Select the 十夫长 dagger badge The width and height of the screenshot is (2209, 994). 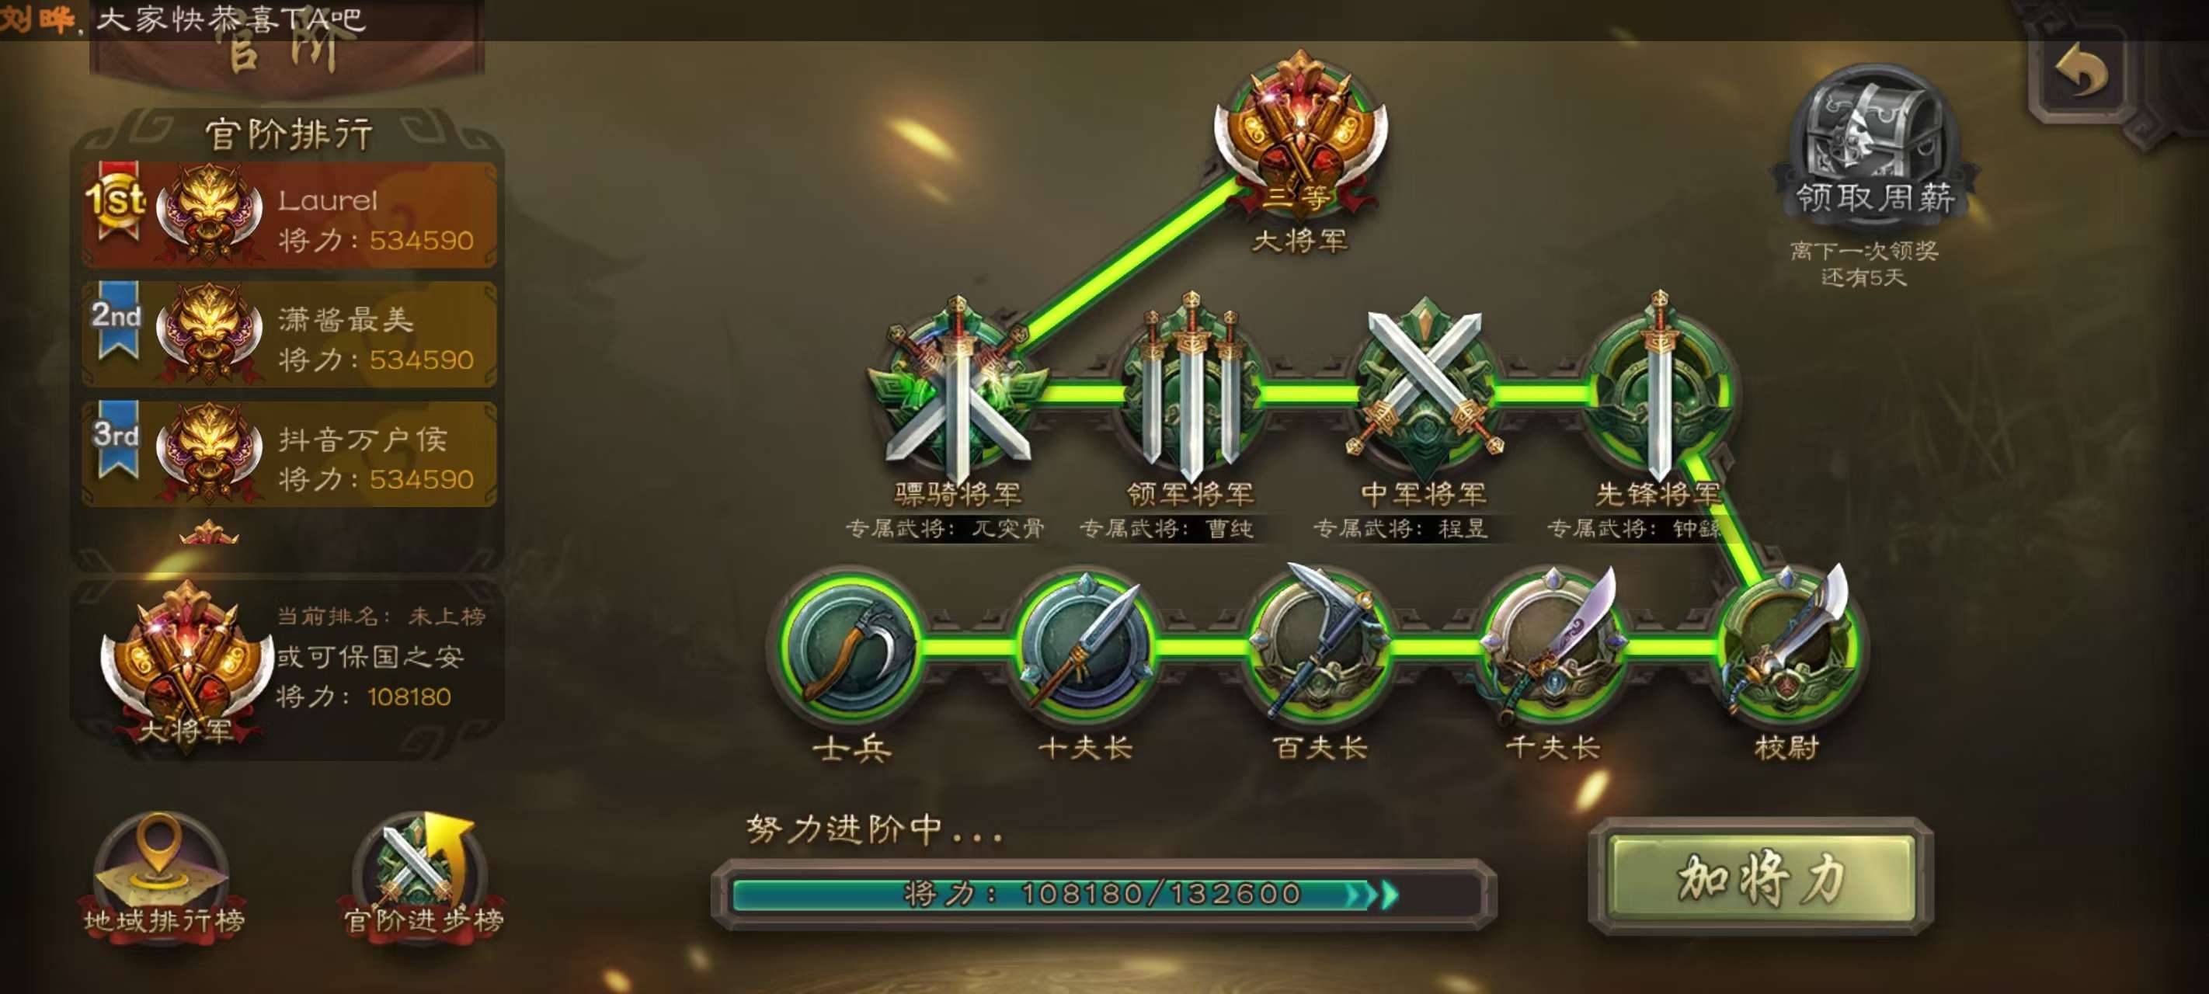point(1085,647)
